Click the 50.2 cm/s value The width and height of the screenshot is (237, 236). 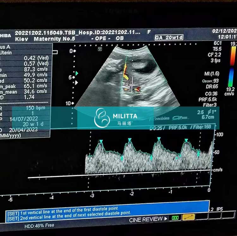coord(36,80)
